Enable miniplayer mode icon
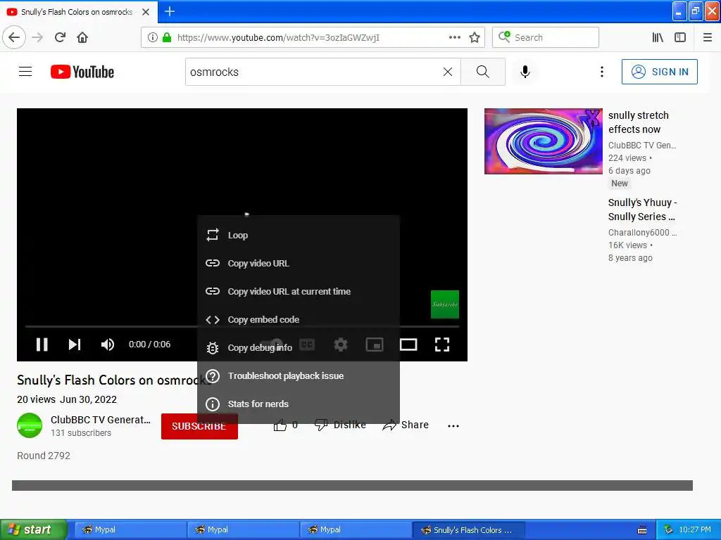Screen dimensions: 721x540 [375, 345]
